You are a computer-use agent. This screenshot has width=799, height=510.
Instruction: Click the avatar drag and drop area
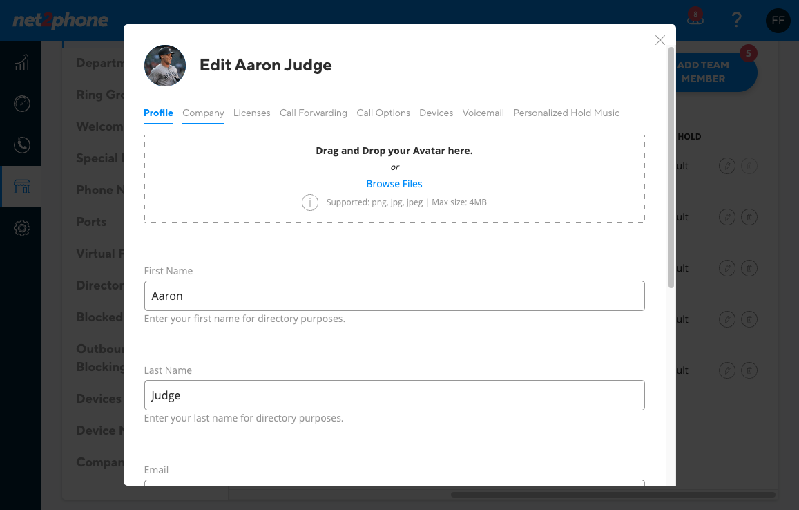tap(394, 178)
